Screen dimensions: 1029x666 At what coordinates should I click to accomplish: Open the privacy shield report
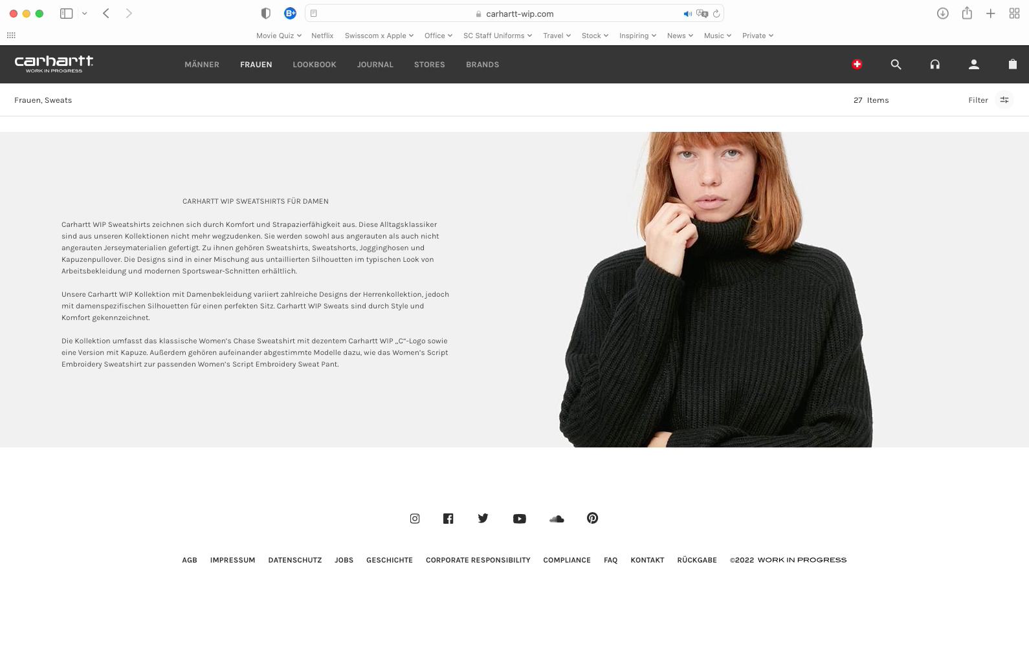(265, 14)
